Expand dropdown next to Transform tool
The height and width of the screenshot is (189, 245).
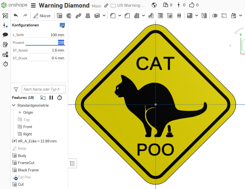pyautogui.click(x=241, y=15)
